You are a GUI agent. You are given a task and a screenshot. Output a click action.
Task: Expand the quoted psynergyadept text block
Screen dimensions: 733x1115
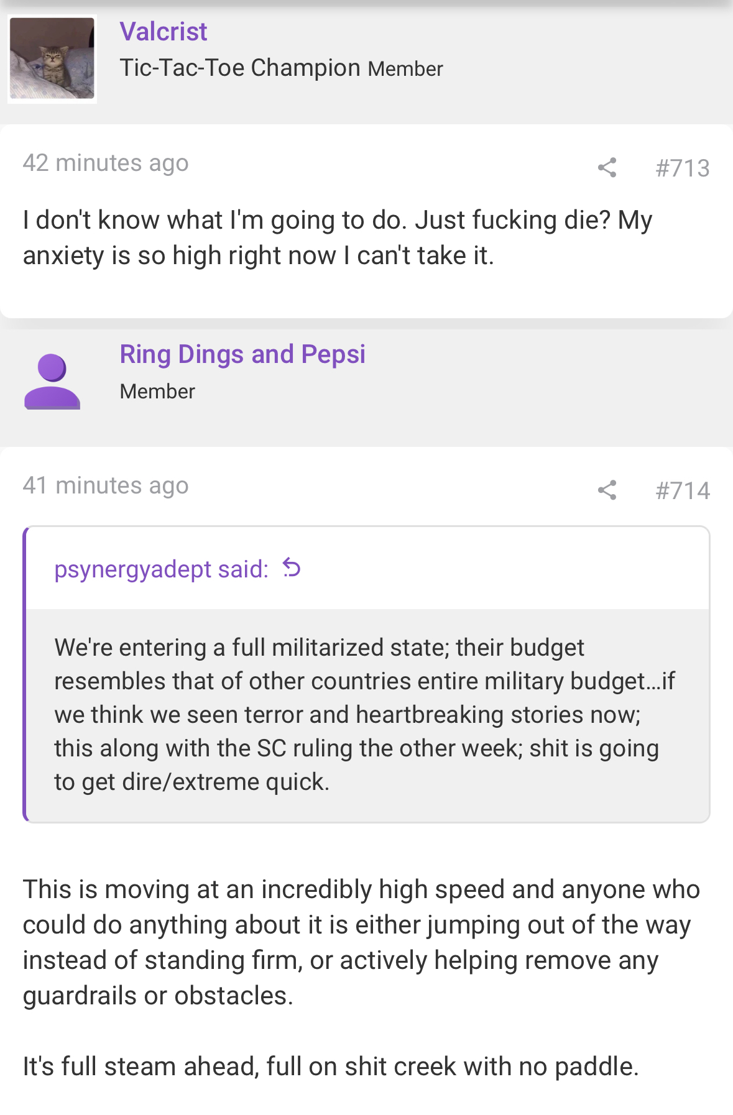tap(367, 715)
